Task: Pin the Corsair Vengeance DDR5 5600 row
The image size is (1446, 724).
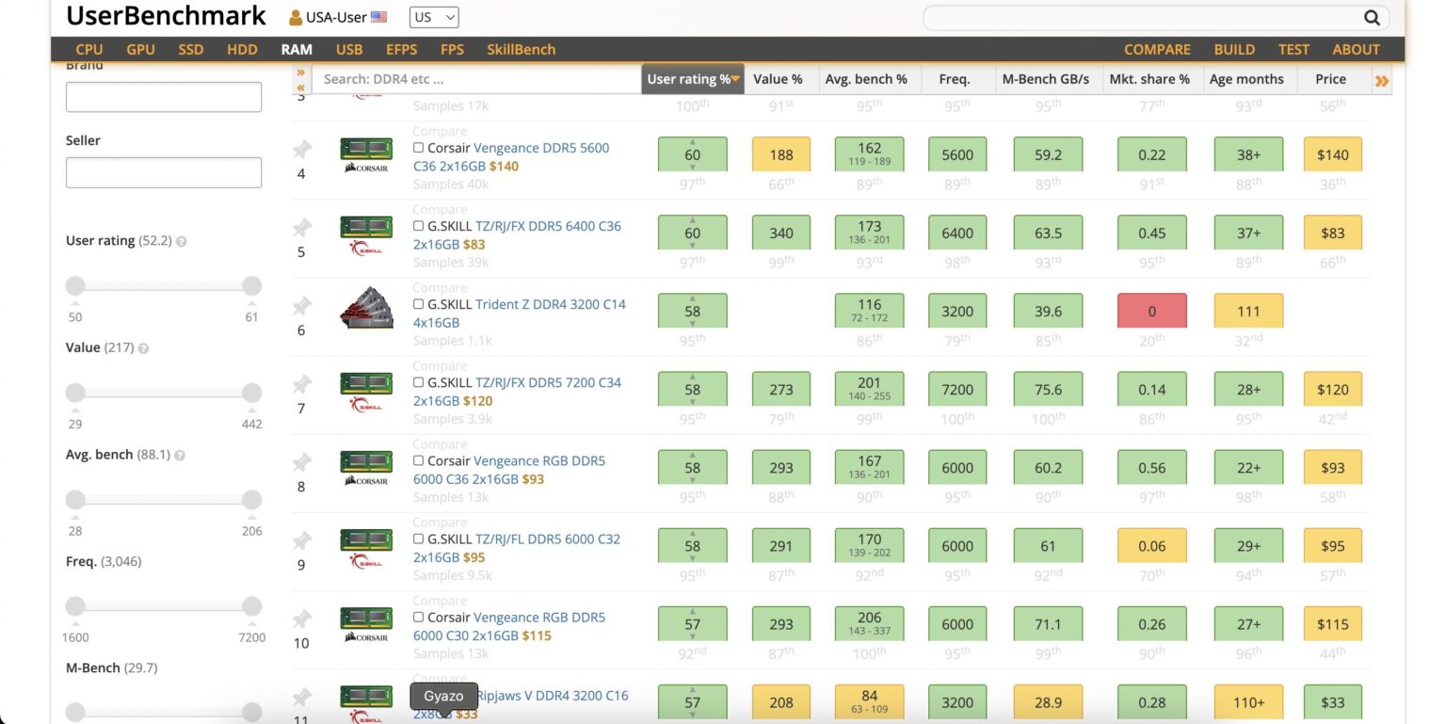Action: [x=301, y=149]
